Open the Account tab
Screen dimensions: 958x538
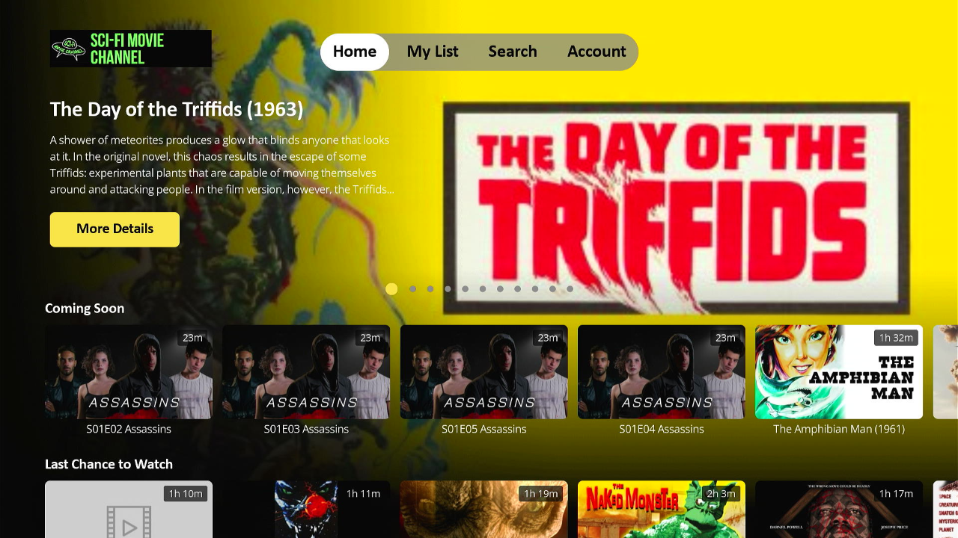597,52
